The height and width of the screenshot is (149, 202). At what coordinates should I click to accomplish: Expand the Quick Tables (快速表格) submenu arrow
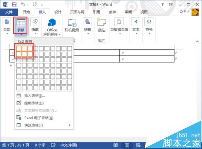(70, 125)
